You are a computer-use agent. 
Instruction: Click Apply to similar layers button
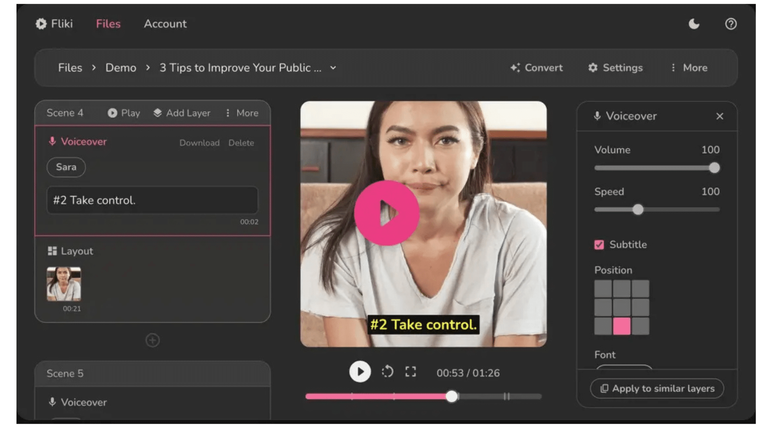(657, 388)
